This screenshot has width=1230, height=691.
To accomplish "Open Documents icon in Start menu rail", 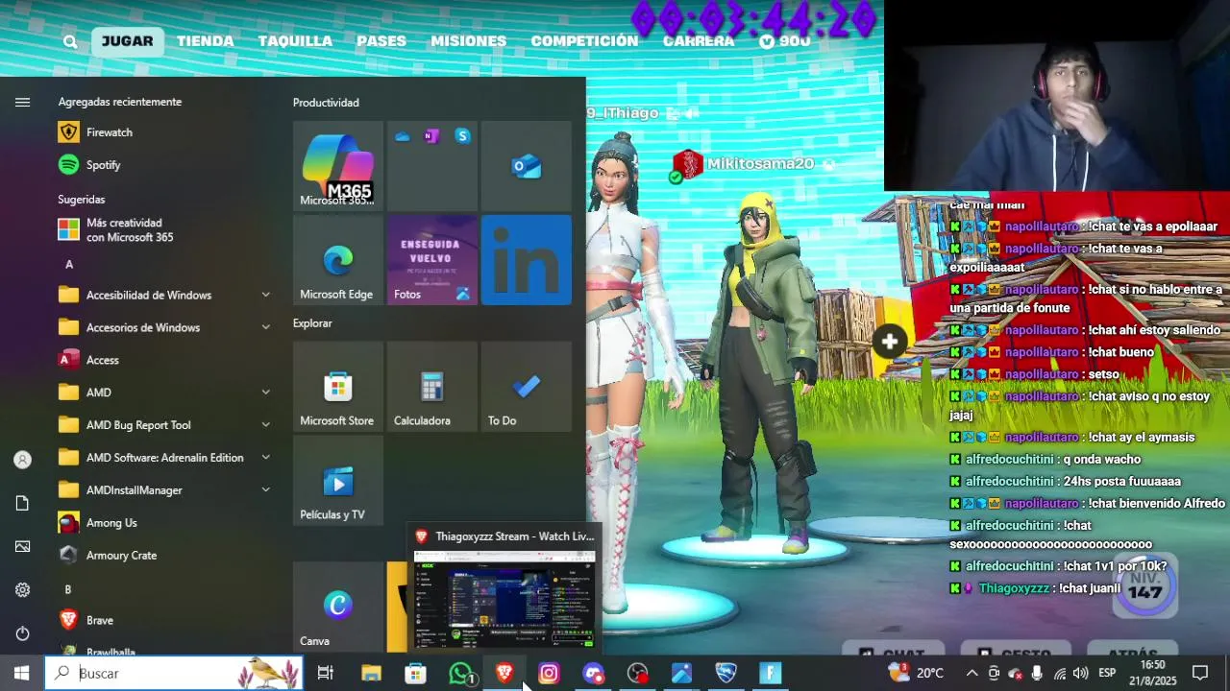I will pos(22,504).
